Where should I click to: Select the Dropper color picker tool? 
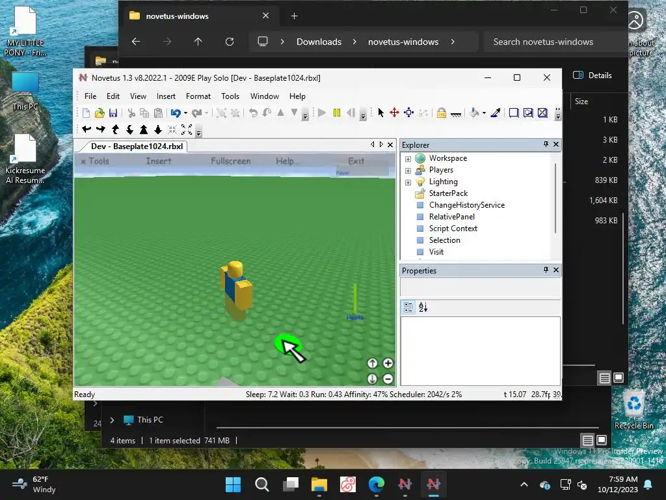[495, 113]
